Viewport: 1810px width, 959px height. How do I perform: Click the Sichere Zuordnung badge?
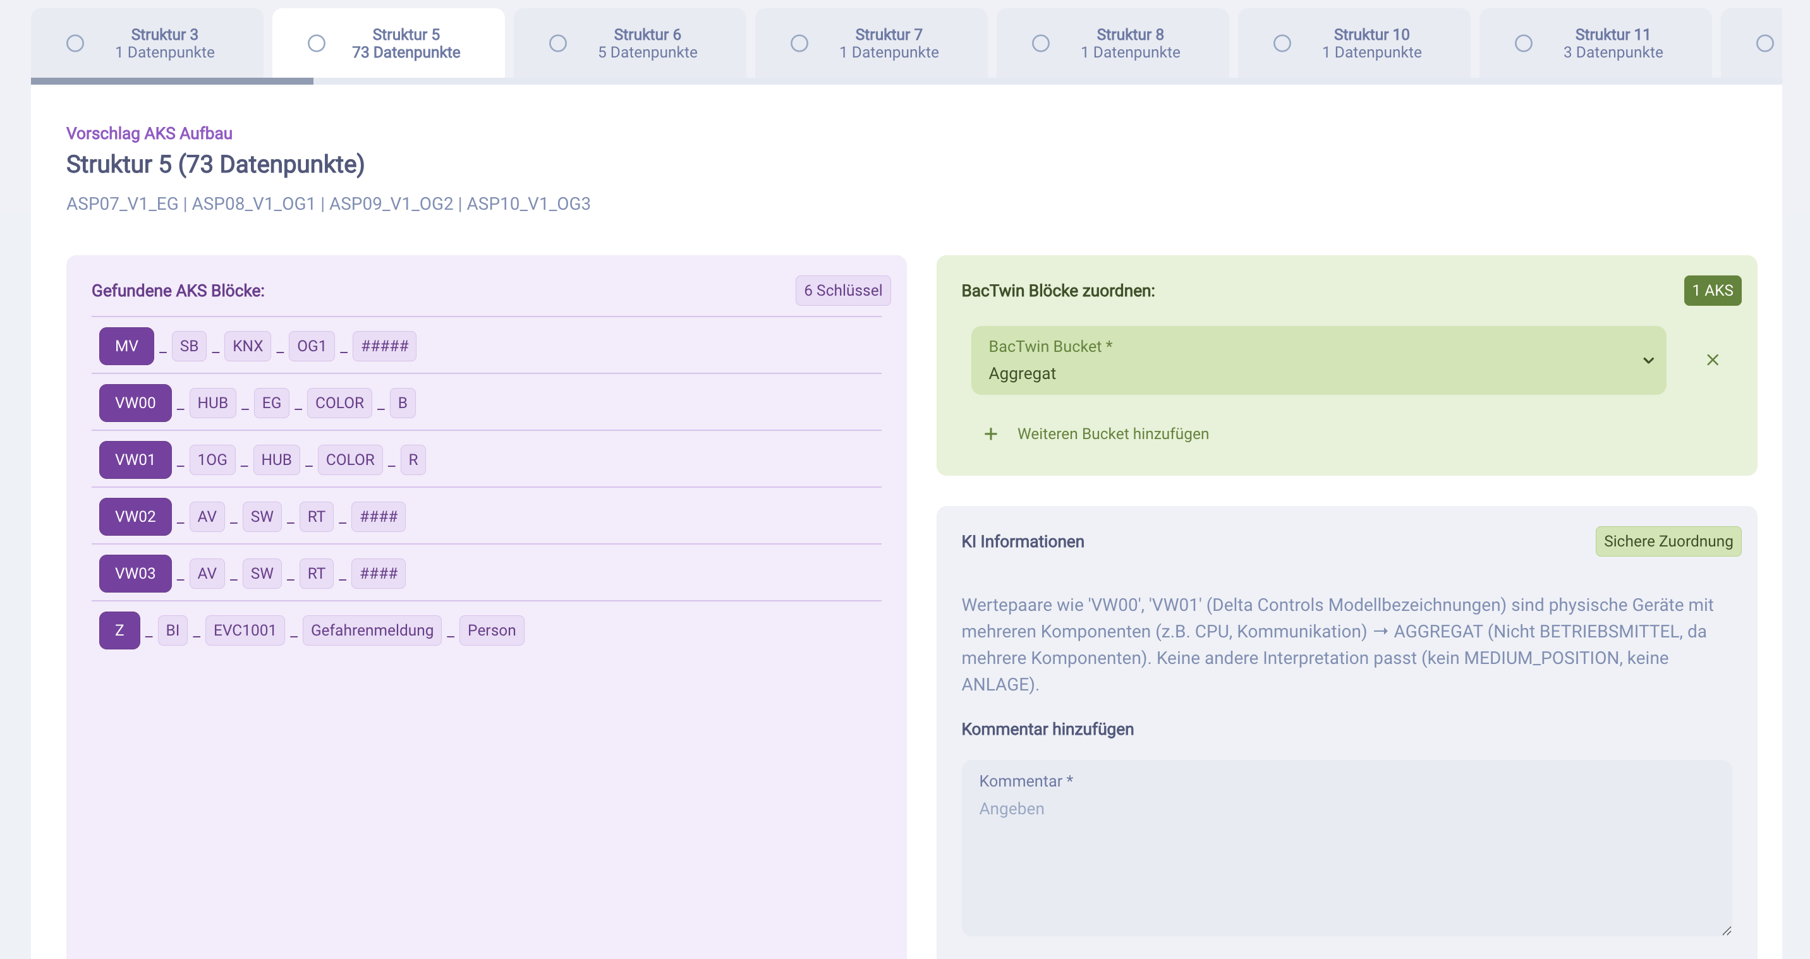(1667, 541)
